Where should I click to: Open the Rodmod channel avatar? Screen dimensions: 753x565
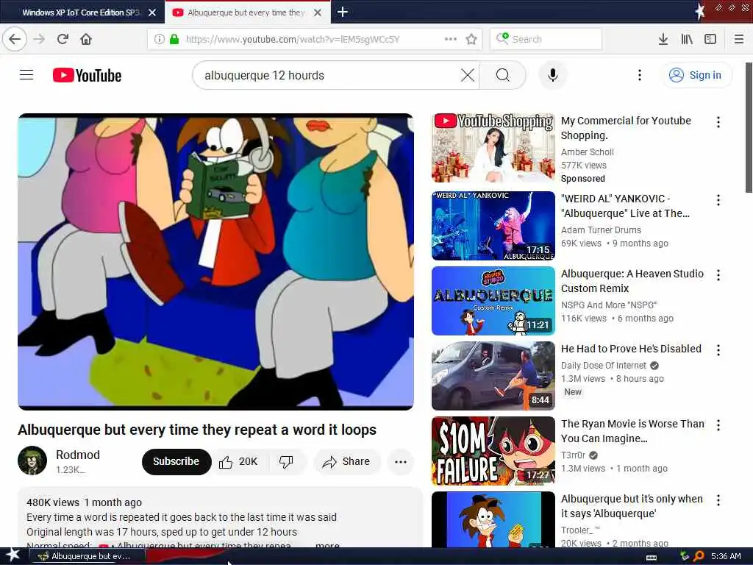pos(32,461)
